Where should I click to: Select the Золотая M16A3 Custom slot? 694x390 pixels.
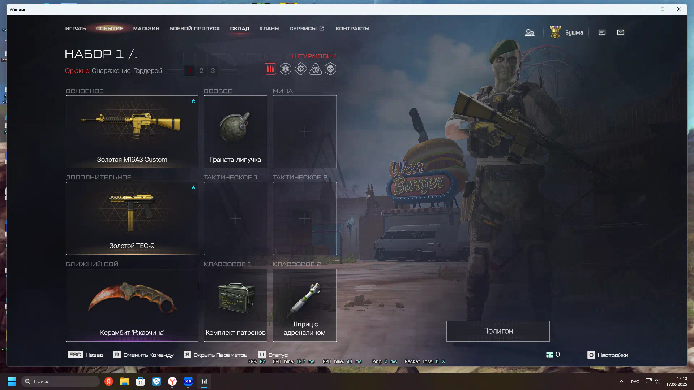point(132,132)
